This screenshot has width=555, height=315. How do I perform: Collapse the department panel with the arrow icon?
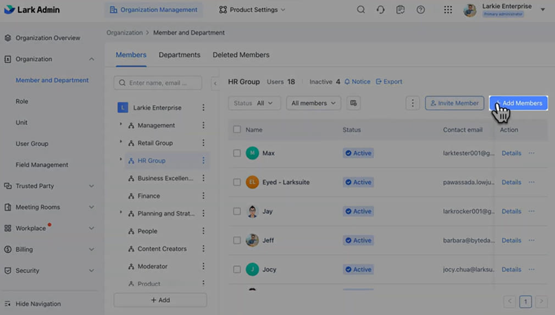point(215,84)
